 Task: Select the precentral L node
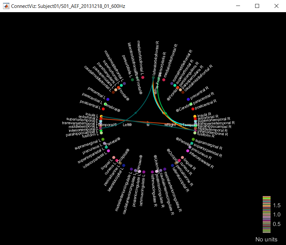(108, 99)
